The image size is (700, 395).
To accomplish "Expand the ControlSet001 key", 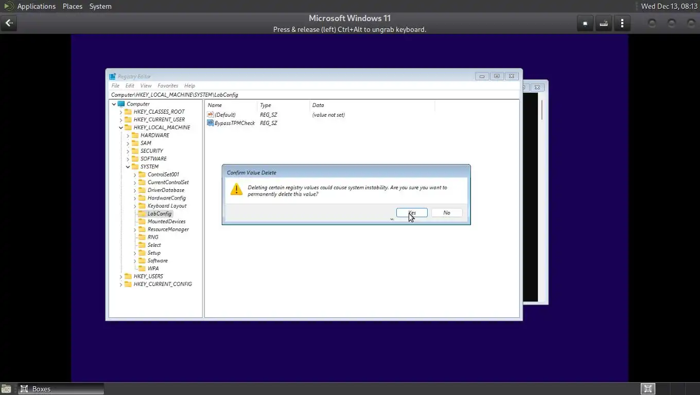I will click(135, 174).
